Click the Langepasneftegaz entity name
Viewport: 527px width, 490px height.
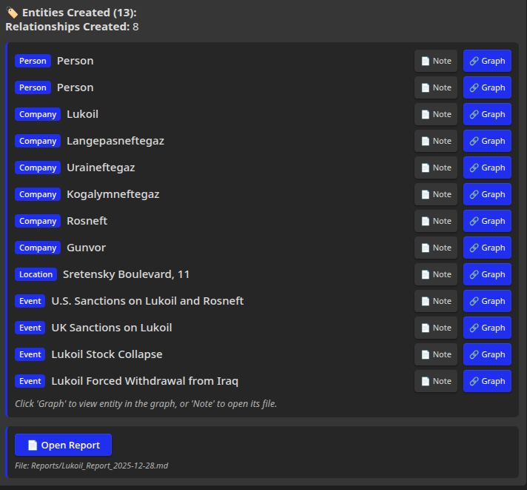pyautogui.click(x=115, y=141)
